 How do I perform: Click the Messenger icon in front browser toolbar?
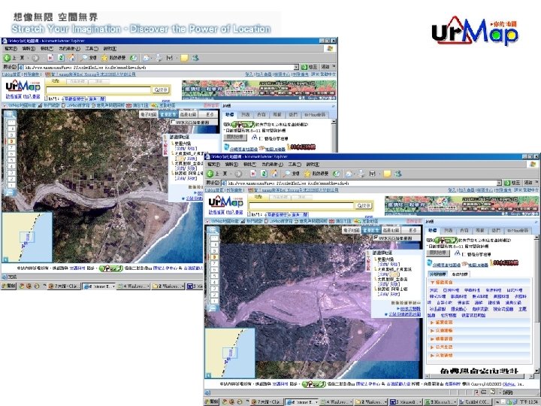(x=397, y=174)
